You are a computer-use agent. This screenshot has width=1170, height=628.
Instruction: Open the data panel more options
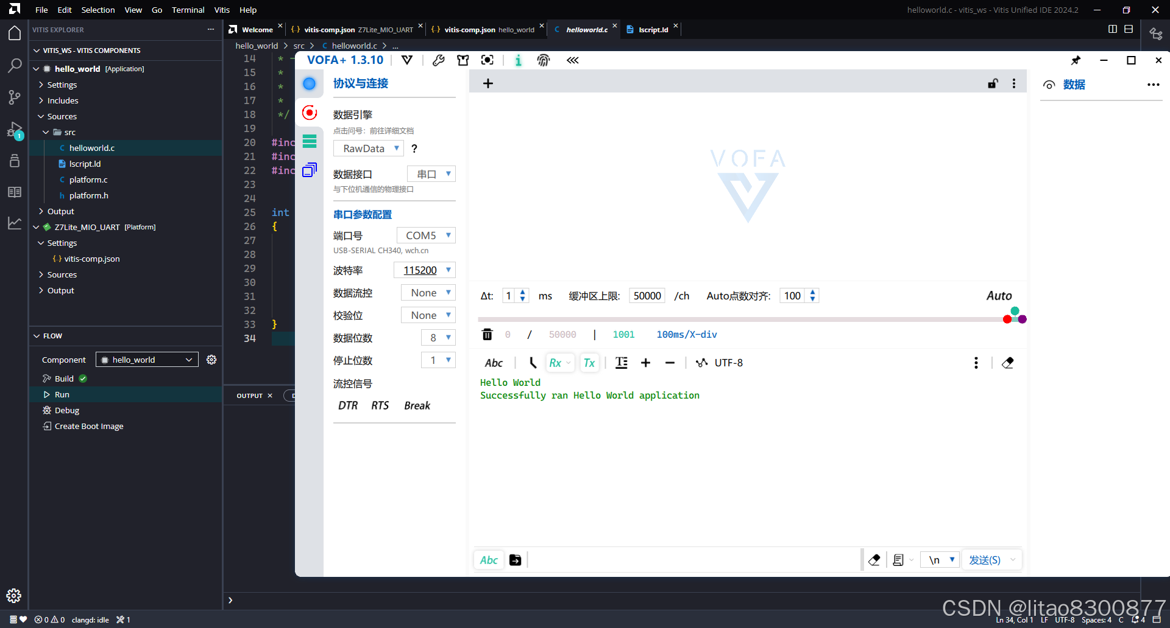(1153, 85)
